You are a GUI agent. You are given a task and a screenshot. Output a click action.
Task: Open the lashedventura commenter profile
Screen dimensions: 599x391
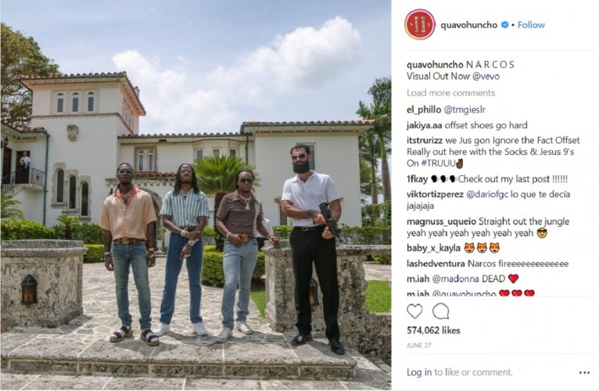point(436,264)
